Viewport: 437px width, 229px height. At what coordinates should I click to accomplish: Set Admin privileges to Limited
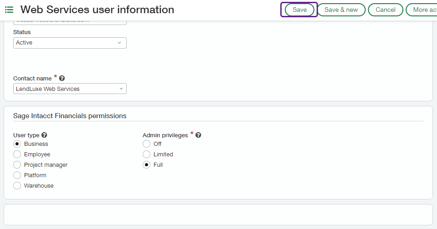pos(147,154)
